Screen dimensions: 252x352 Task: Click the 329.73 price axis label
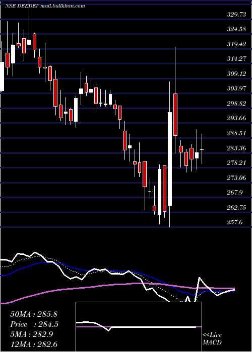pos(236,15)
